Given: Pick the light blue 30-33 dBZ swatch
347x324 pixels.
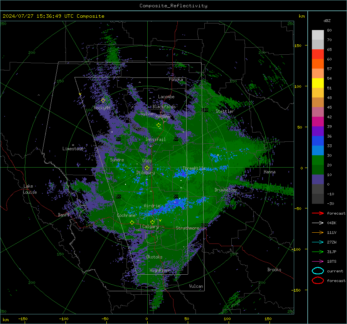Looking at the screenshot, I should [x=318, y=150].
